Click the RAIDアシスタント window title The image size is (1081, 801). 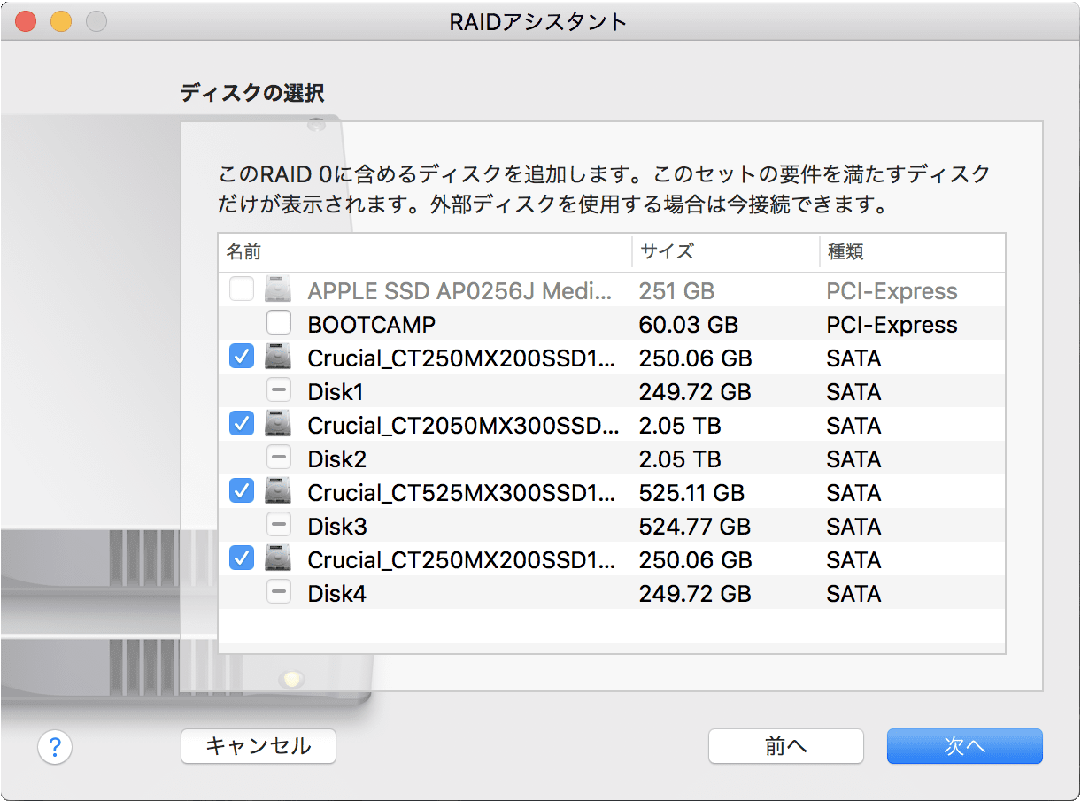(539, 22)
